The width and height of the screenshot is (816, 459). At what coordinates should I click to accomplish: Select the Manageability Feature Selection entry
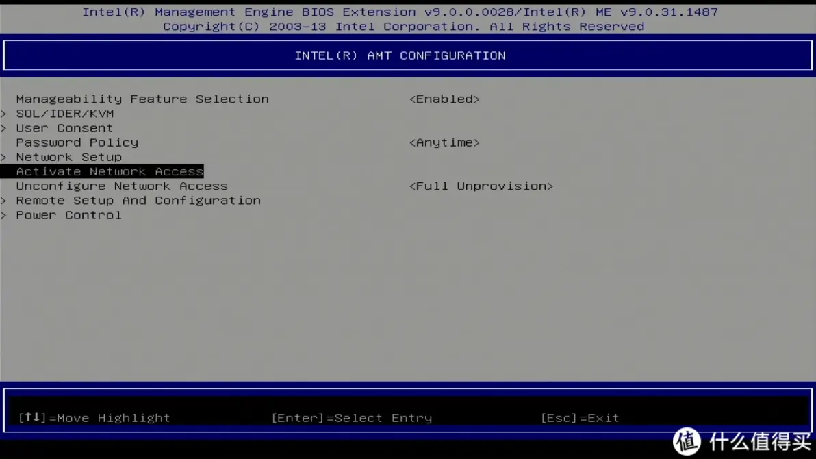[142, 99]
